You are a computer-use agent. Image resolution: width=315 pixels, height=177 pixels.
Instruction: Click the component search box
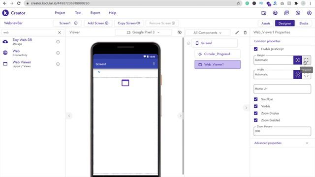(x=29, y=32)
